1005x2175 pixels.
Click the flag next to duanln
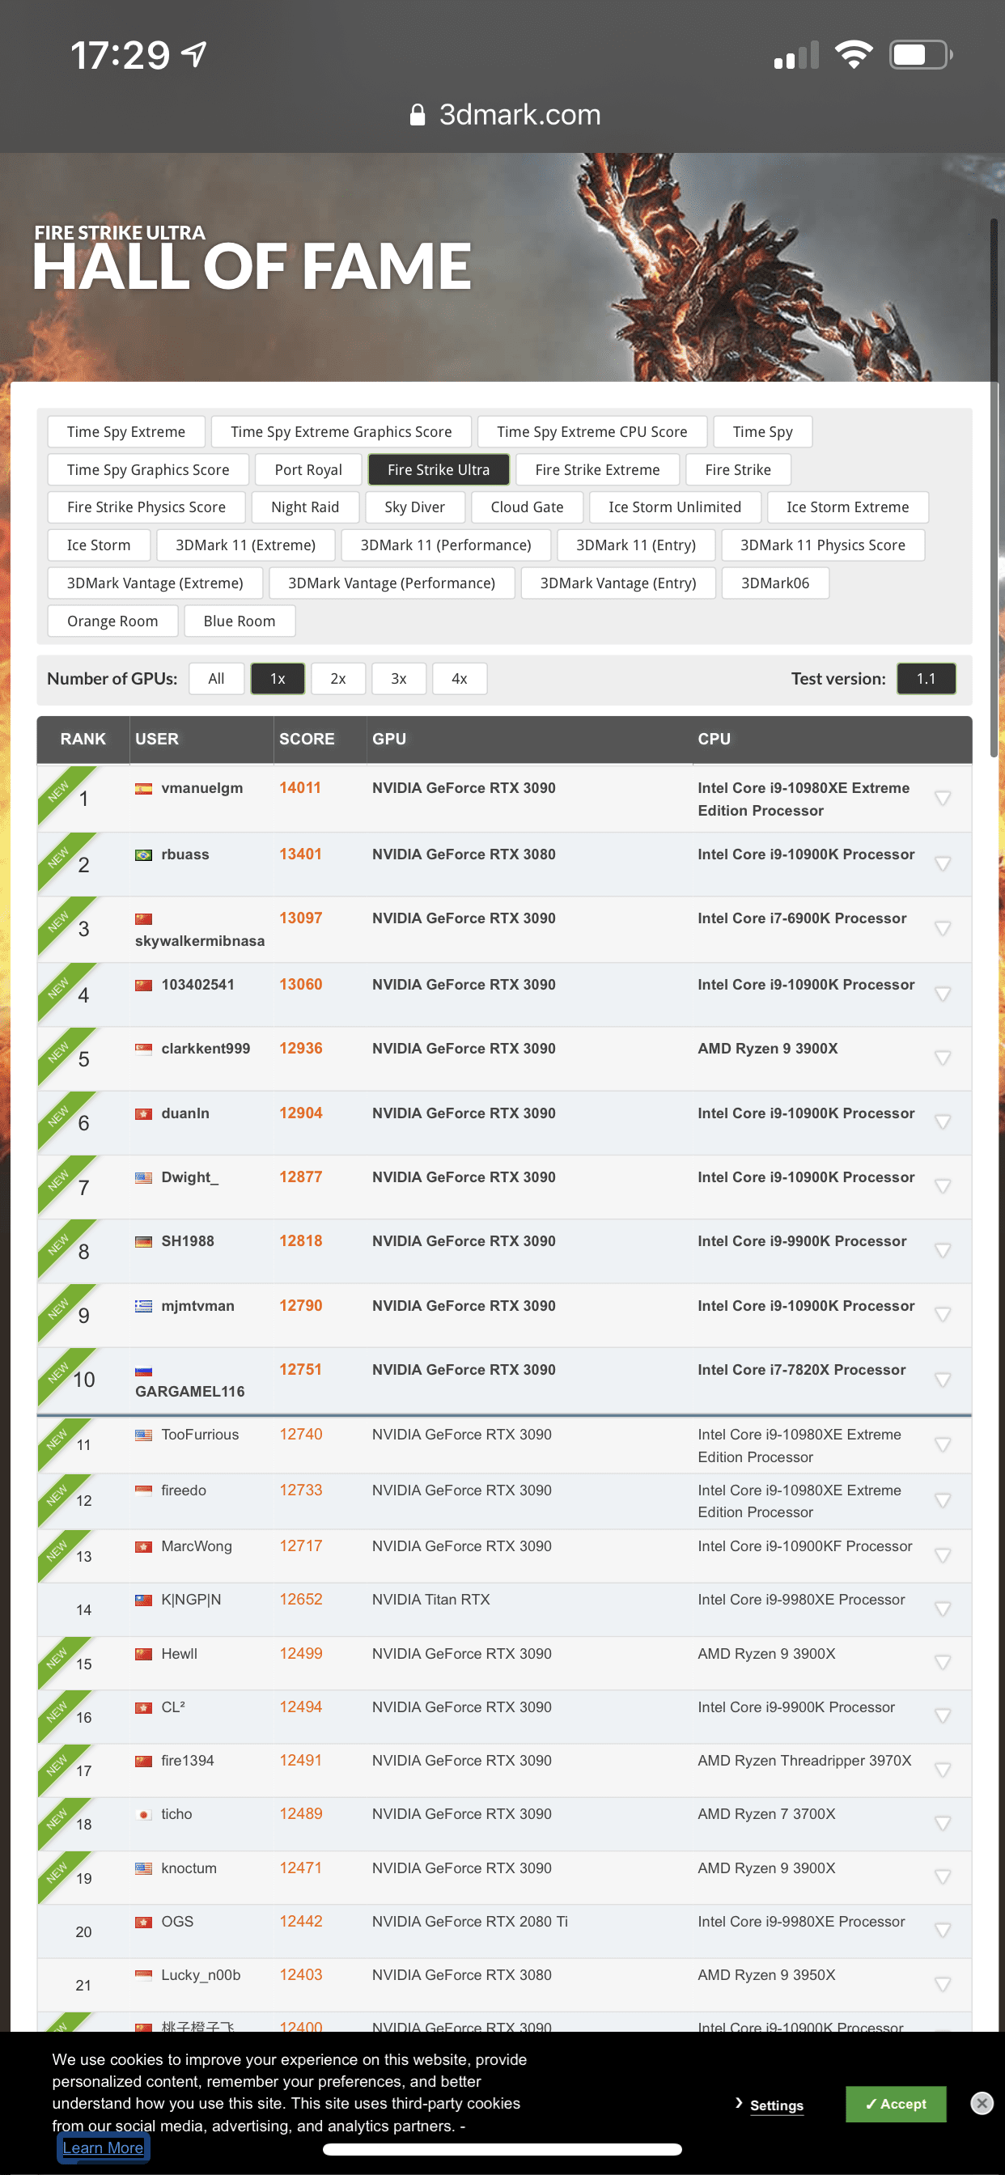coord(143,1113)
